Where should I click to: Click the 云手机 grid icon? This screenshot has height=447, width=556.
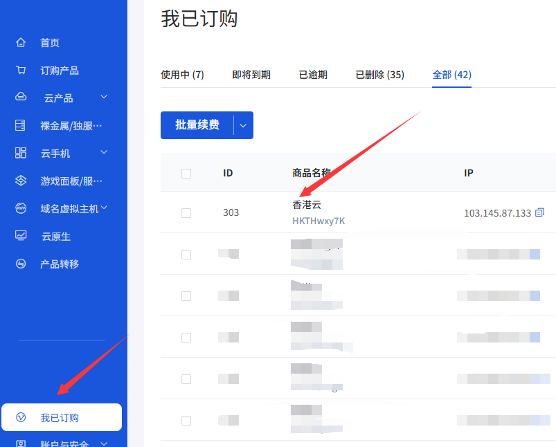[21, 153]
